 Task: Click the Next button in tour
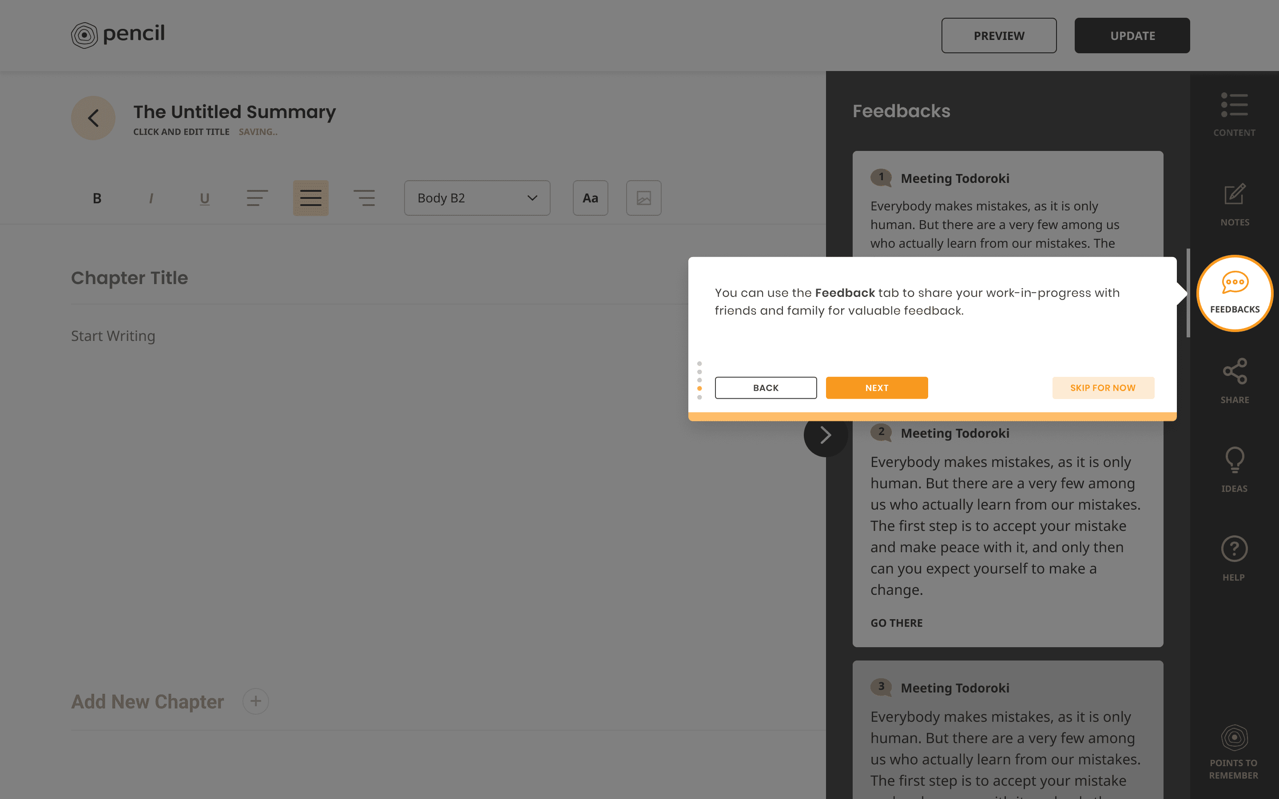(876, 388)
